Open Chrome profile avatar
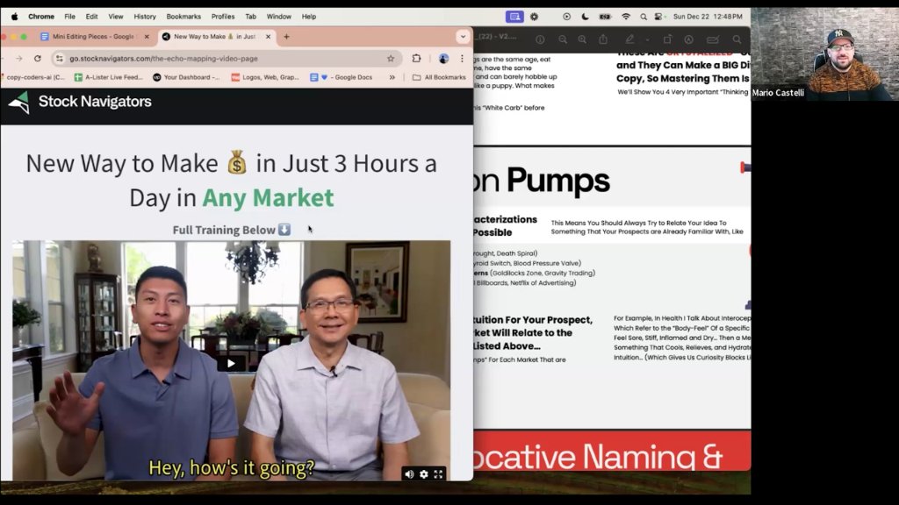The height and width of the screenshot is (505, 899). coord(443,59)
